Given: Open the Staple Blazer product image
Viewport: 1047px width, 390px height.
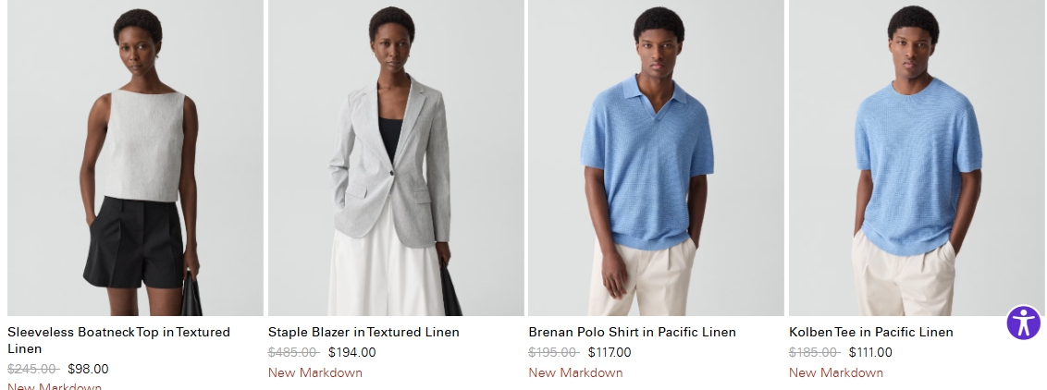Looking at the screenshot, I should click(x=396, y=157).
